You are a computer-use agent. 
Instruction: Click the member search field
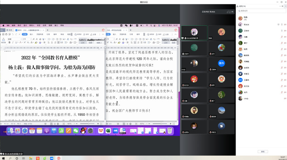click(x=262, y=11)
